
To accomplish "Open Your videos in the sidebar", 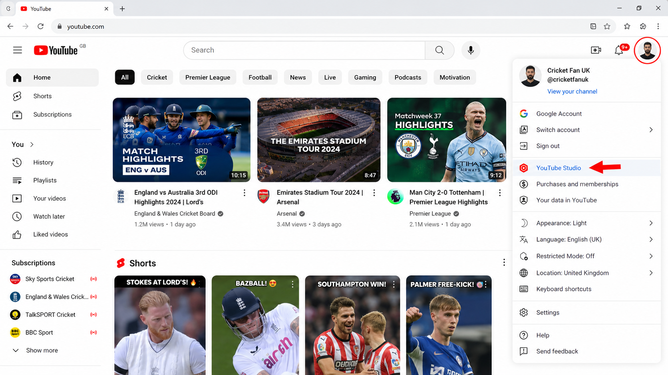I will (52, 198).
